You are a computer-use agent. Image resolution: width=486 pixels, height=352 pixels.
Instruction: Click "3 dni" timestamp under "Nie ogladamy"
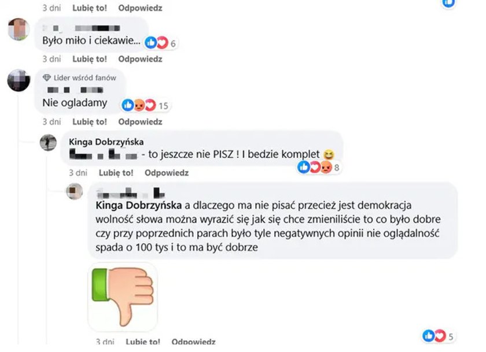51,121
